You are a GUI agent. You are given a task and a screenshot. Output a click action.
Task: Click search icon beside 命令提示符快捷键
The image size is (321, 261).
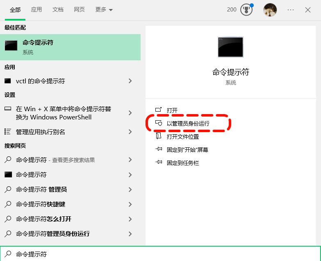(x=8, y=204)
